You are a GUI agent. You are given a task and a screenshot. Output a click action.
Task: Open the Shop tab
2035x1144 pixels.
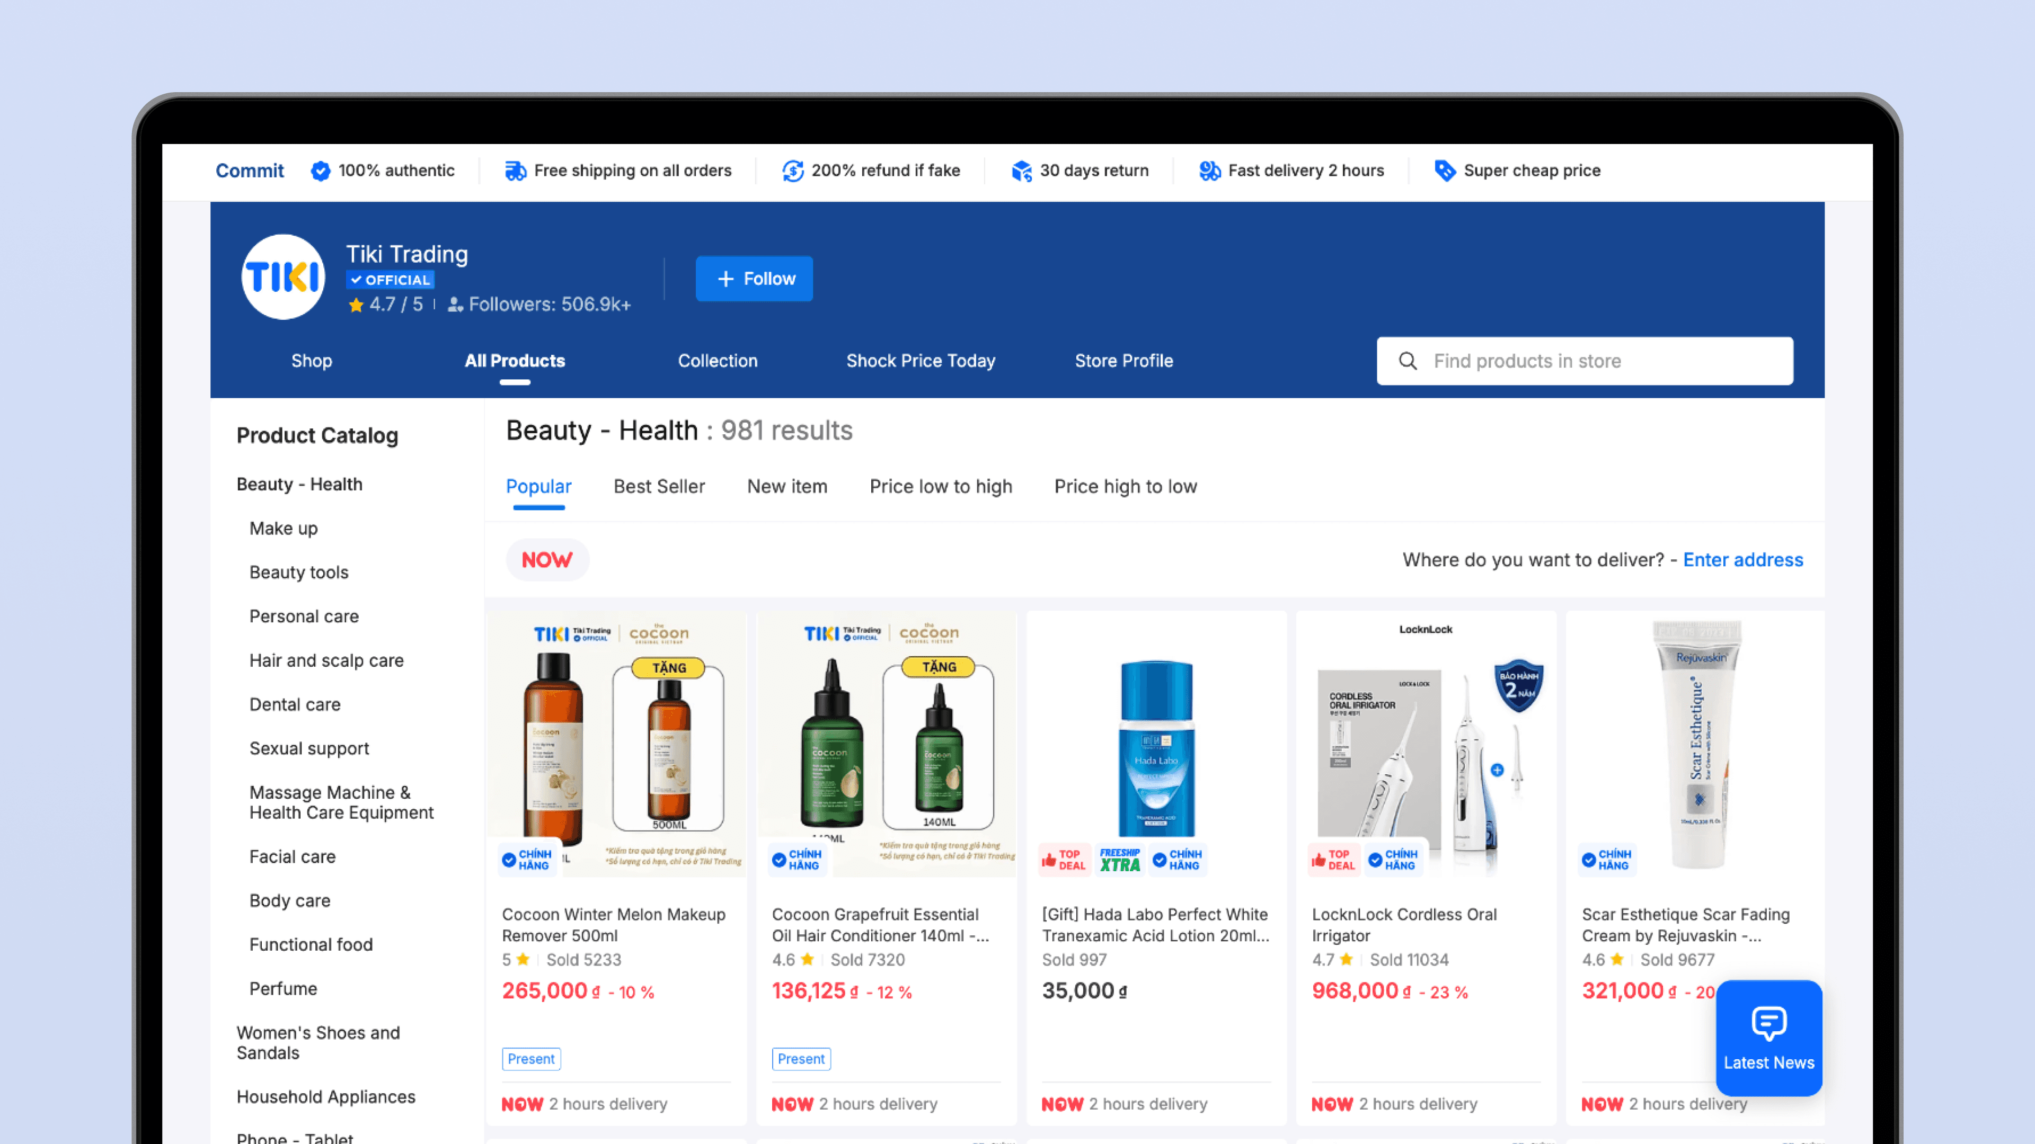[x=311, y=361]
